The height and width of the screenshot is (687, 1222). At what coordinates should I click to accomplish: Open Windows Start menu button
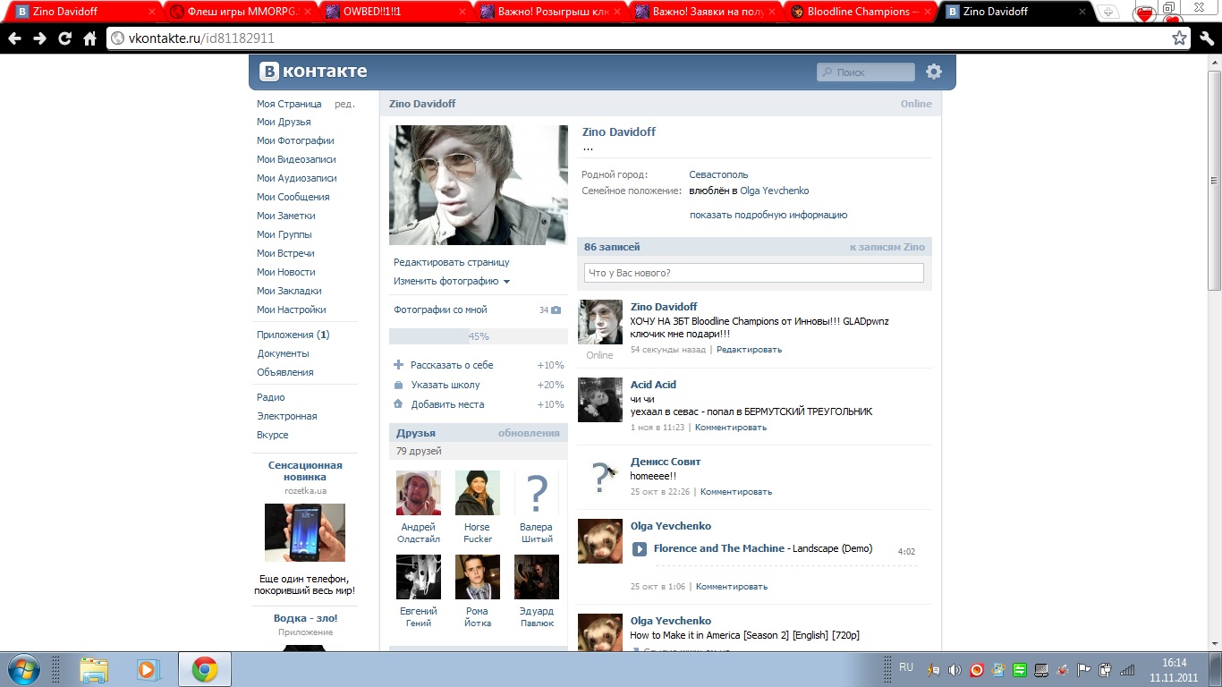(24, 669)
